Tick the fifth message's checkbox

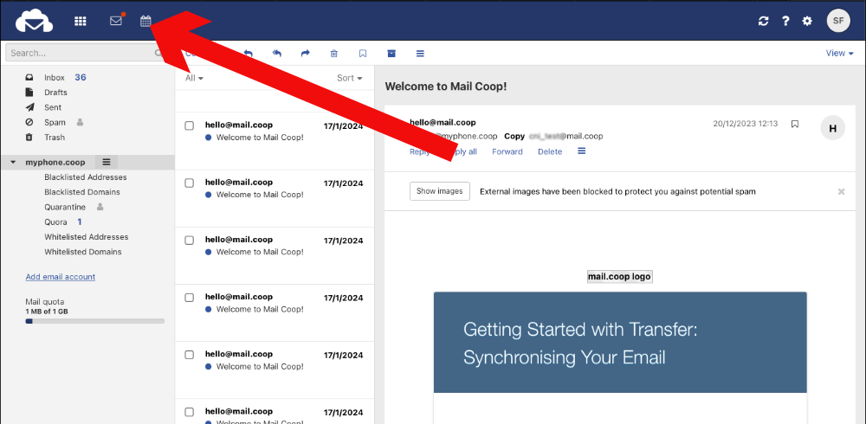click(x=190, y=355)
